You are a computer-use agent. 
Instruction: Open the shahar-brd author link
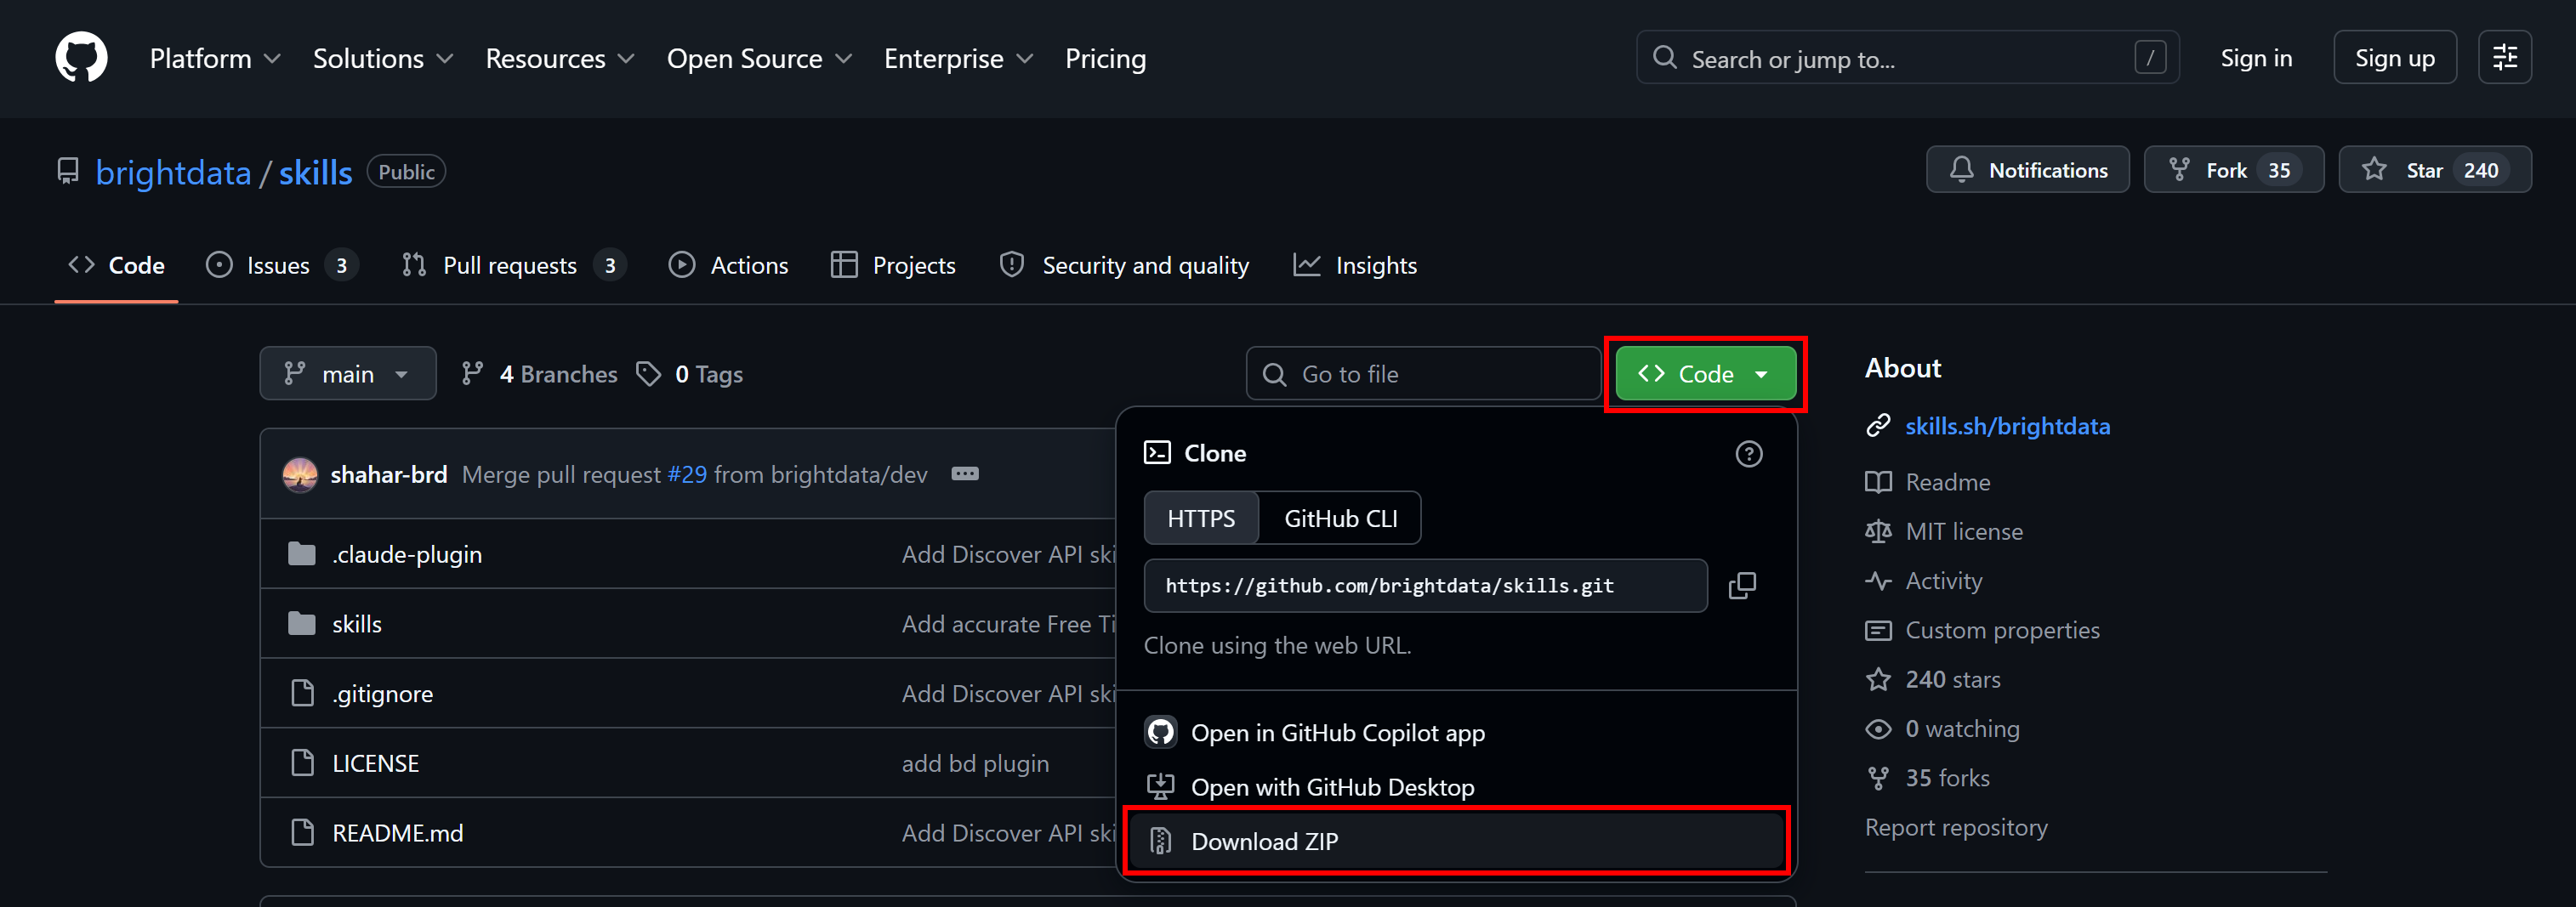(x=388, y=474)
